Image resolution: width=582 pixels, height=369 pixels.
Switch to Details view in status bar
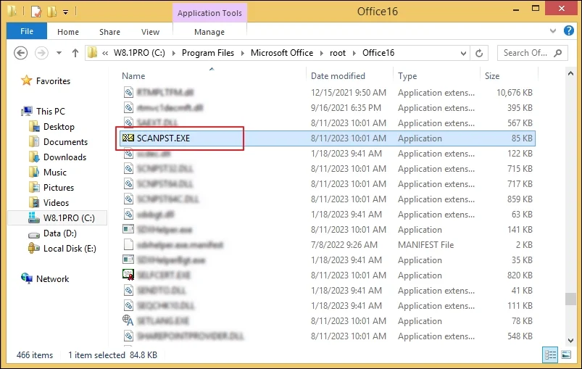[x=552, y=355]
